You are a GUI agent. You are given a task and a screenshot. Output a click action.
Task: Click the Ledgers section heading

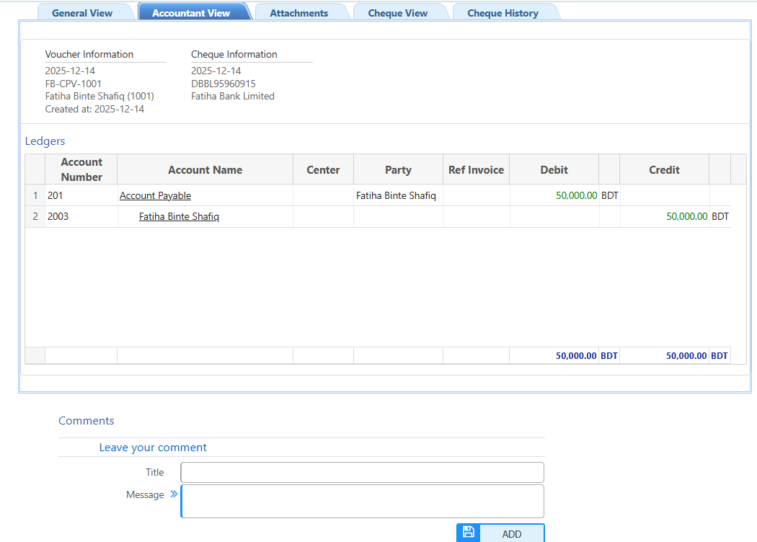(x=45, y=141)
